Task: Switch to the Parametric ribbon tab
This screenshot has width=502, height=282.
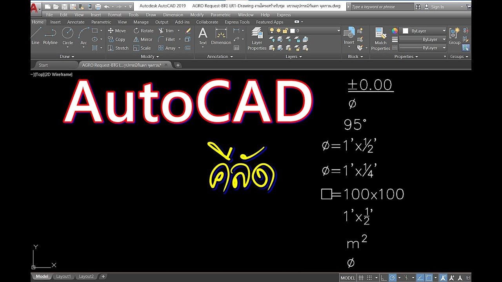Action: point(101,22)
